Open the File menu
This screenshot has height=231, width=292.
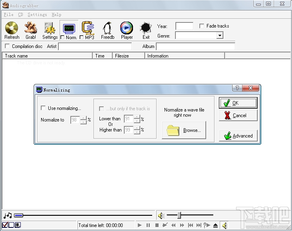pos(8,14)
